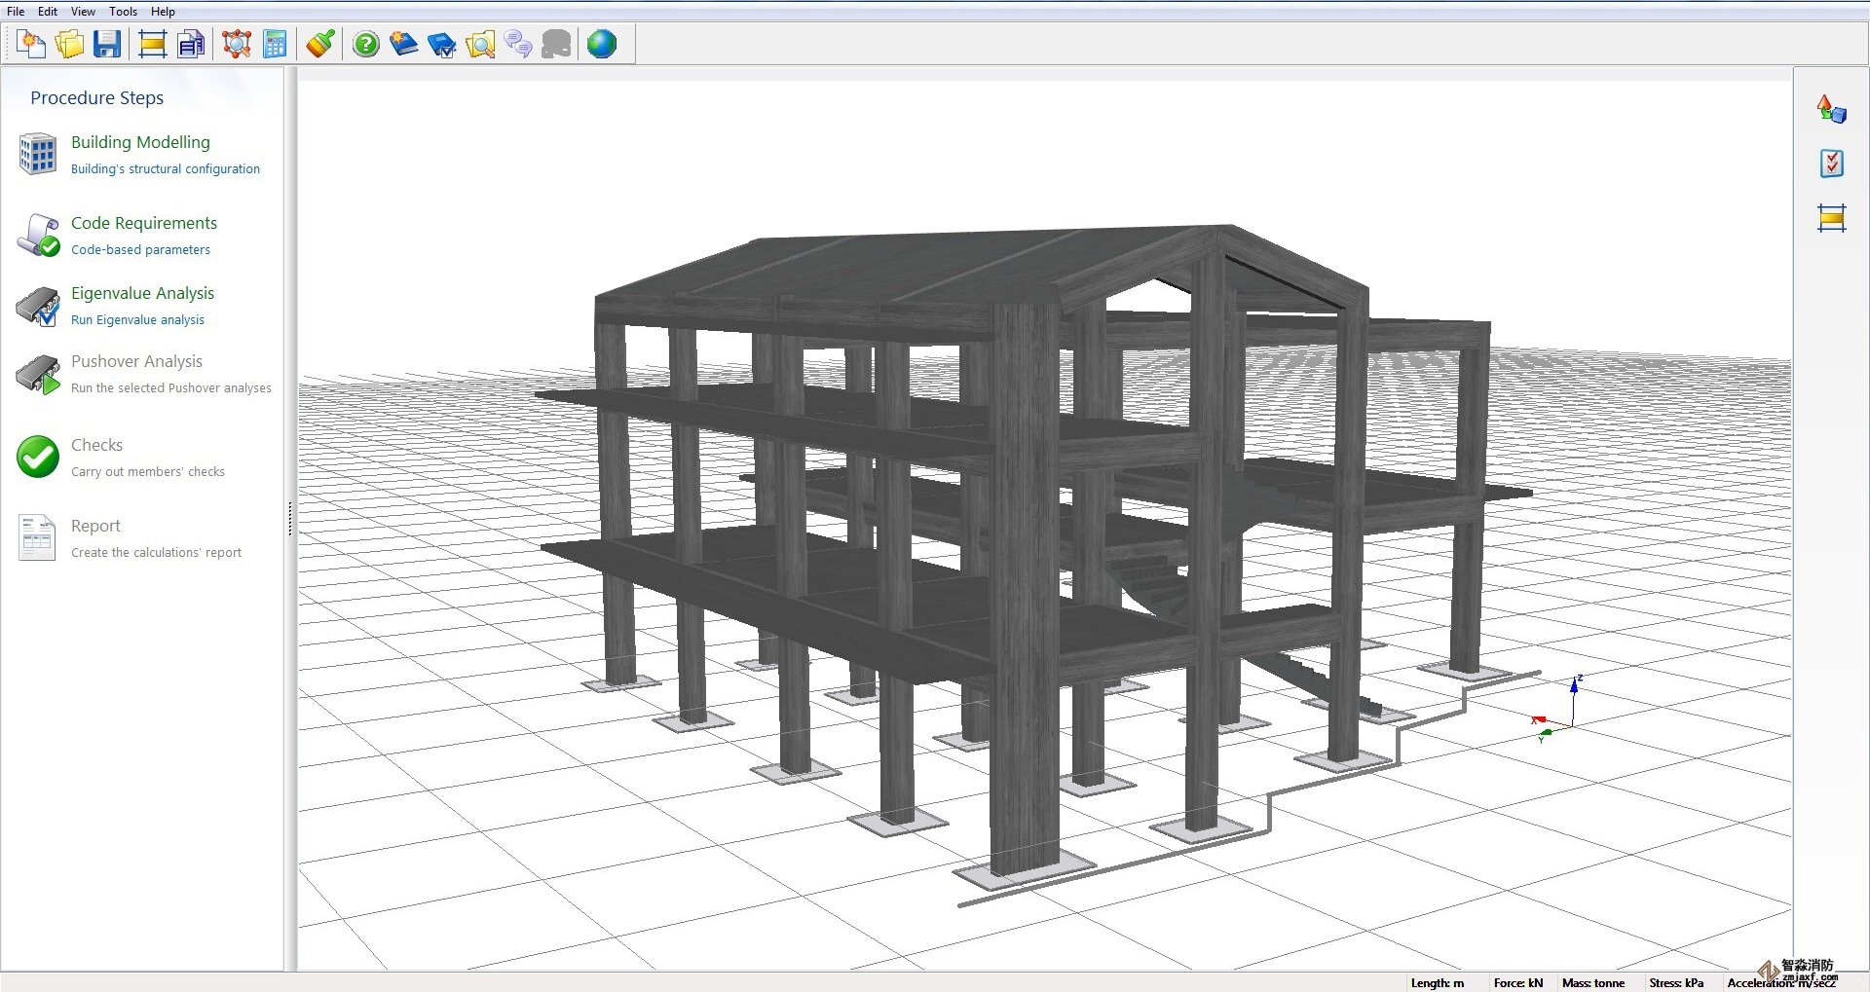The image size is (1870, 992).
Task: Go to the Building Modelling step
Action: [140, 142]
